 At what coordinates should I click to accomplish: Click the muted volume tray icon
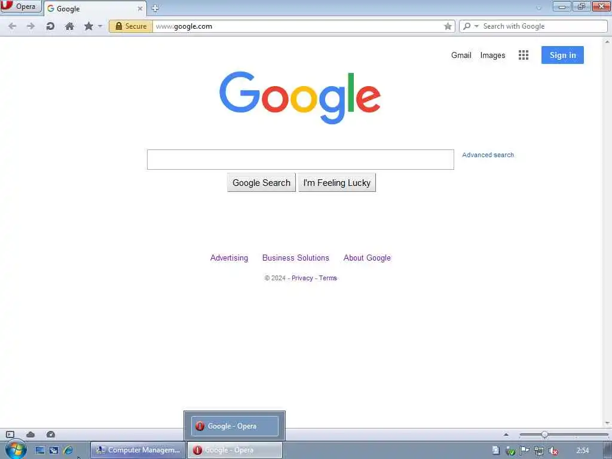[553, 451]
